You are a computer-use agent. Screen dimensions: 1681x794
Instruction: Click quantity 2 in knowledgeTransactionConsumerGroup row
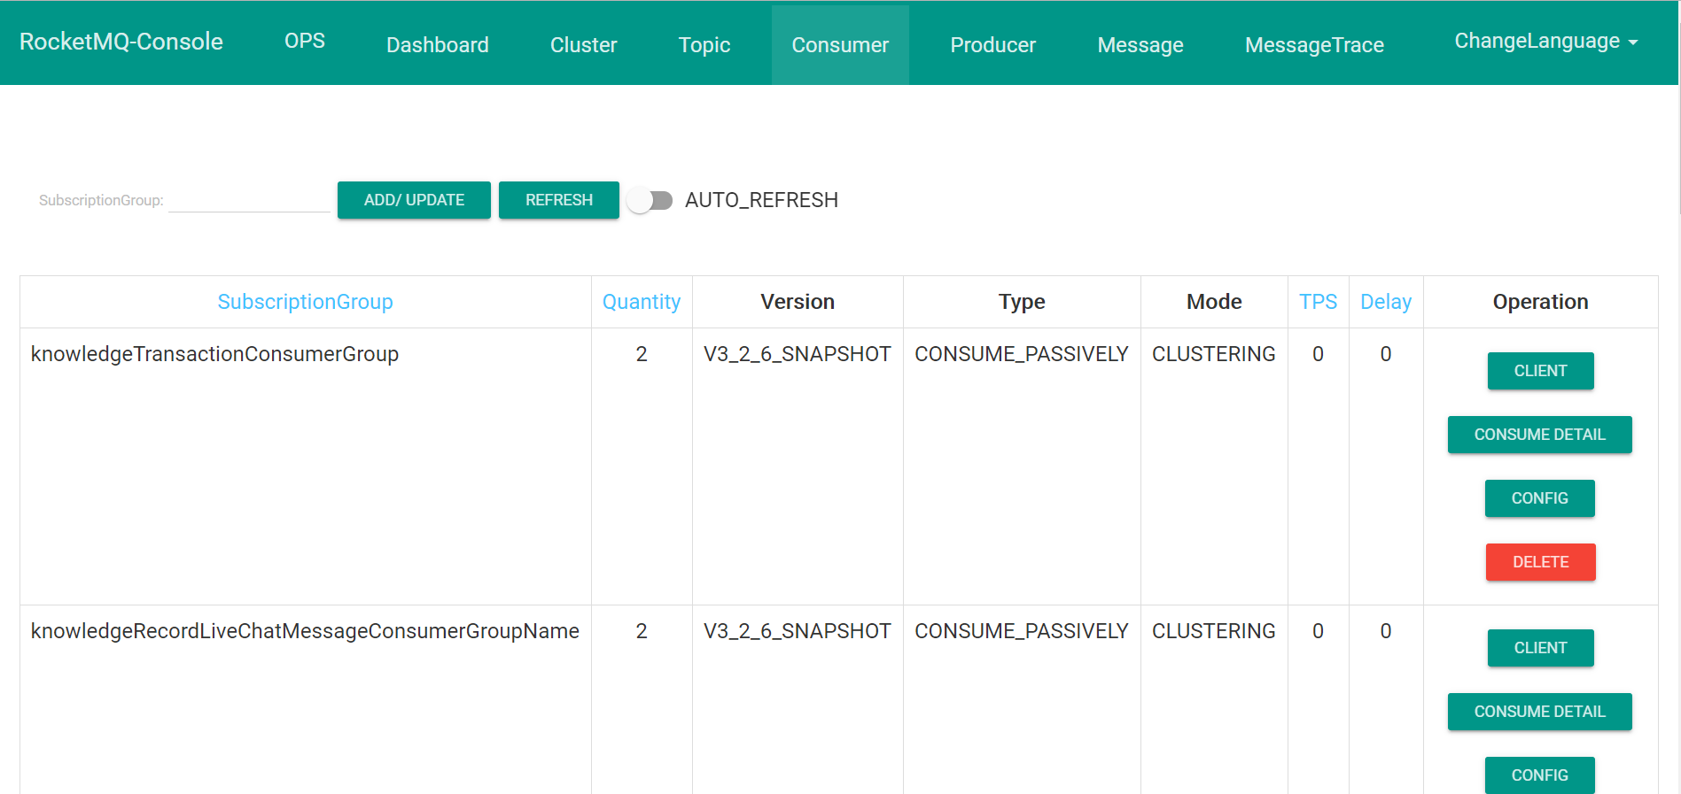tap(642, 354)
